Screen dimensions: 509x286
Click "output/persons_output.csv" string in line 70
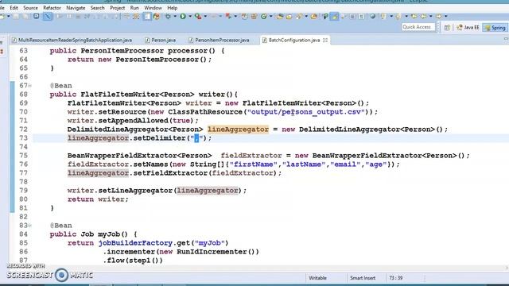point(305,112)
